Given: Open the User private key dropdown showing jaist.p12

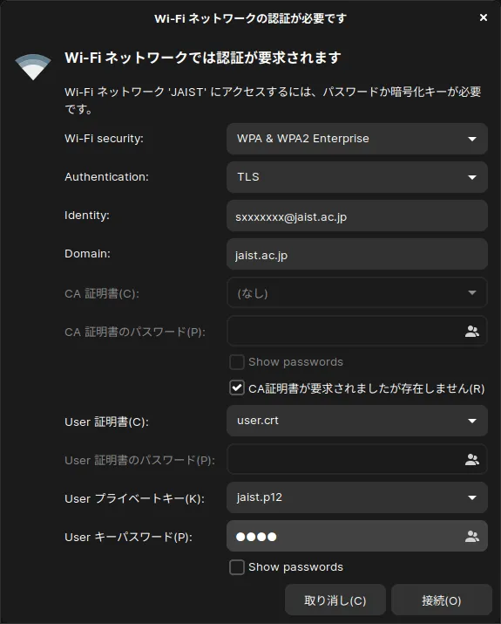Looking at the screenshot, I should click(x=356, y=497).
